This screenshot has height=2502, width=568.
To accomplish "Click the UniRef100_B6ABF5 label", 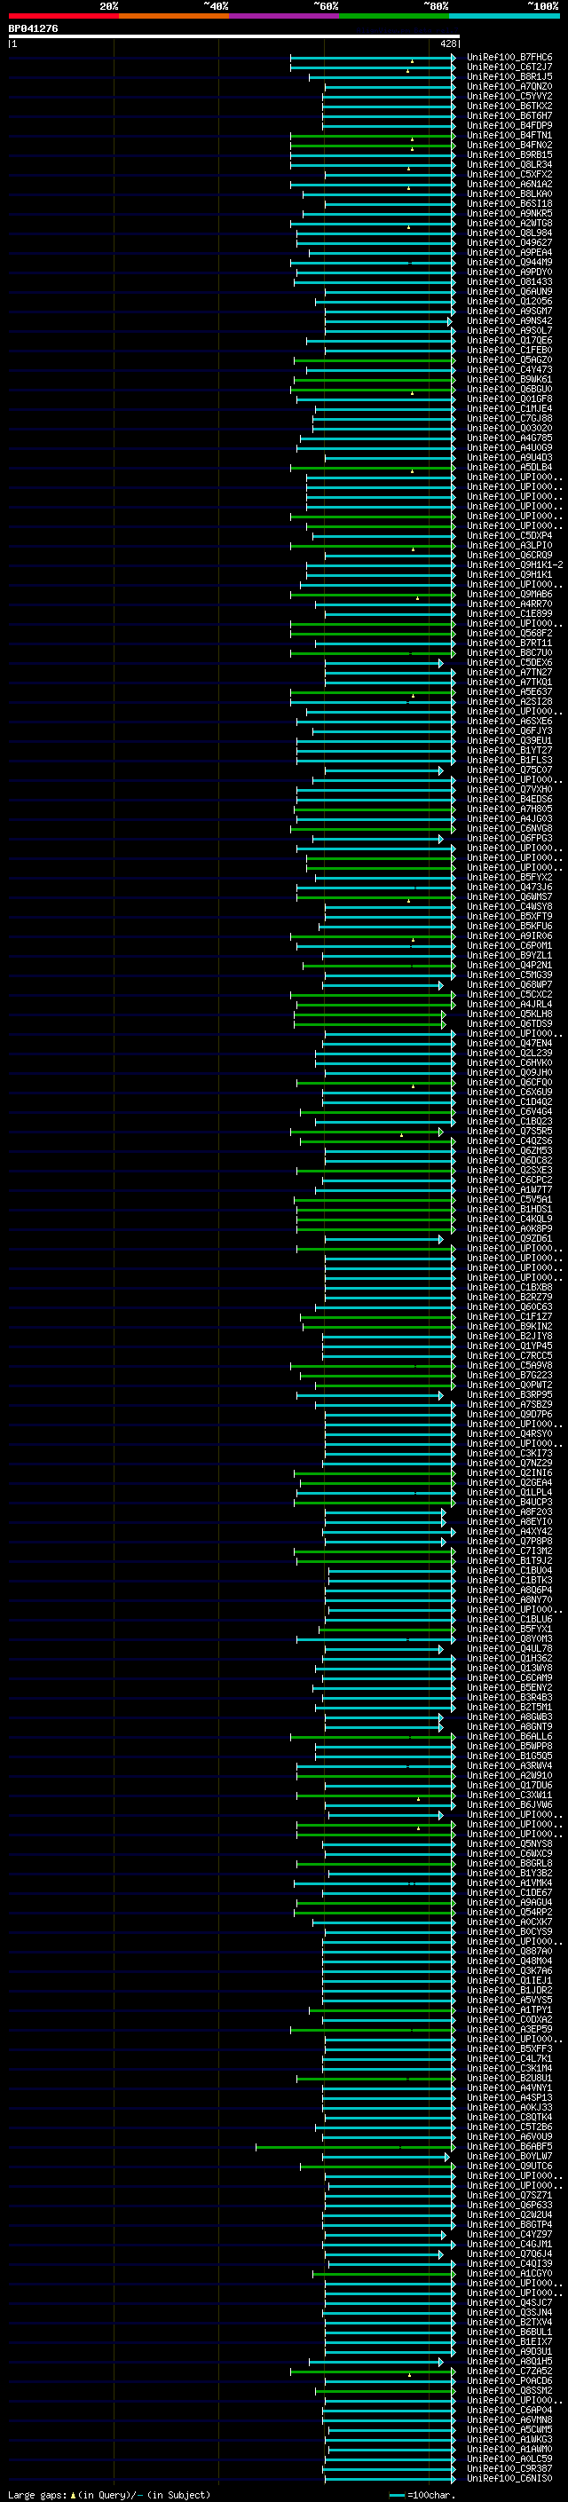I will (509, 2146).
